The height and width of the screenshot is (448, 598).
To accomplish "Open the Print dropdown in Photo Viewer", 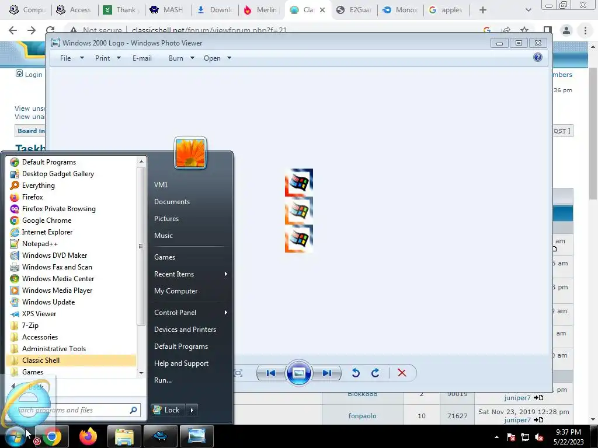I will [107, 58].
